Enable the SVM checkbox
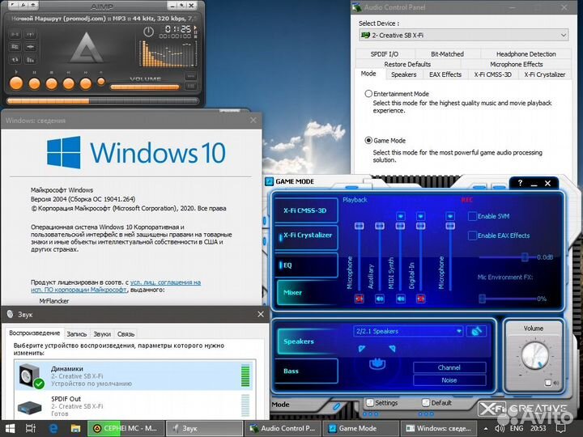This screenshot has width=583, height=437. pos(472,216)
